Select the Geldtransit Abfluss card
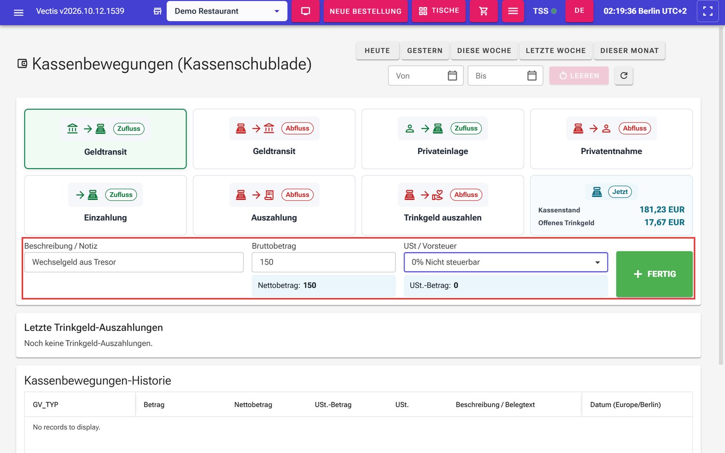The image size is (725, 453). click(x=274, y=139)
